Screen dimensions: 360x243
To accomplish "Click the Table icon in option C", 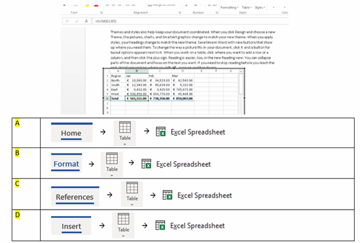I will (132, 191).
